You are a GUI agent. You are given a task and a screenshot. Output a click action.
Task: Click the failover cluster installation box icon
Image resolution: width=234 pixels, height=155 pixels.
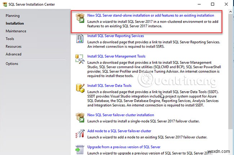80,118
